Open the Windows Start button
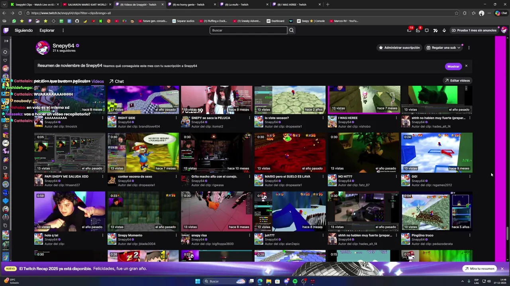This screenshot has width=510, height=286. click(197, 281)
